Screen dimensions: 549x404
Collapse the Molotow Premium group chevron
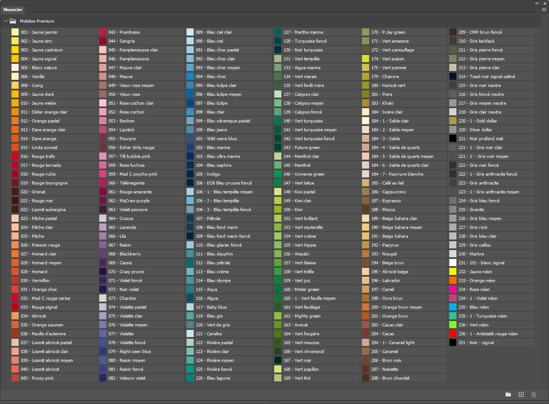coord(5,21)
